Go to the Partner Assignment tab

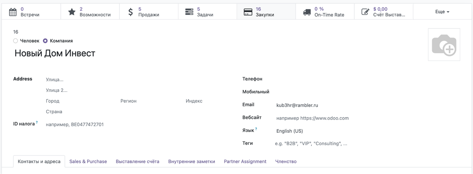pyautogui.click(x=245, y=162)
